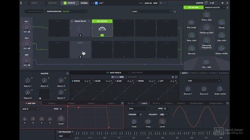The height and width of the screenshot is (140, 250).
Task: Adjust the DRY level knob
Action: (x=27, y=60)
